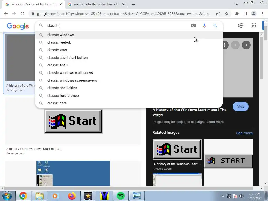The width and height of the screenshot is (268, 201).
Task: Reload the current page
Action: (x=23, y=14)
